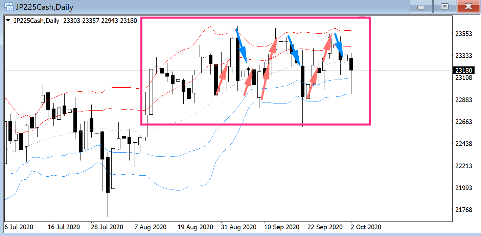Click the black triangle before JP225Cash,Daily label
The height and width of the screenshot is (236, 481).
click(8, 21)
